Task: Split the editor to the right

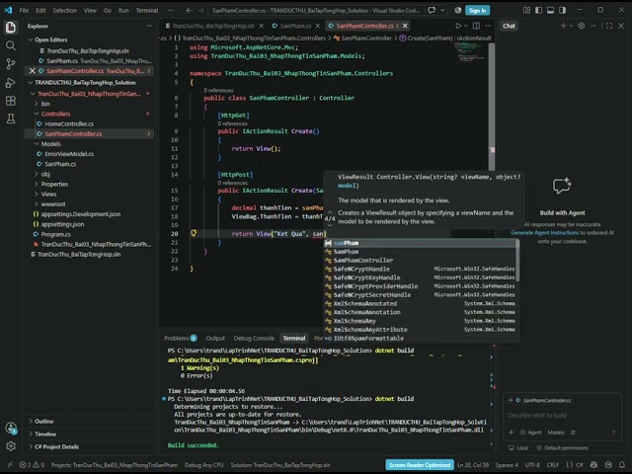Action: coord(476,26)
